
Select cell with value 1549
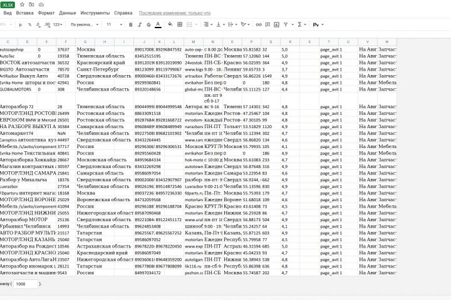pos(271,76)
